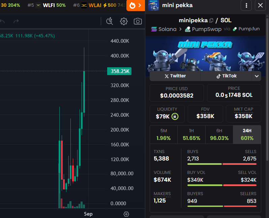Screen dimensions: 269x218
Task: Click the redo arrow in chart toolbar
Action: 16,22
